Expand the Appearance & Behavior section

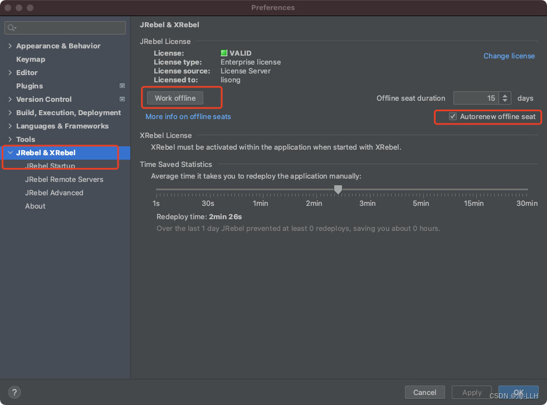click(x=10, y=46)
